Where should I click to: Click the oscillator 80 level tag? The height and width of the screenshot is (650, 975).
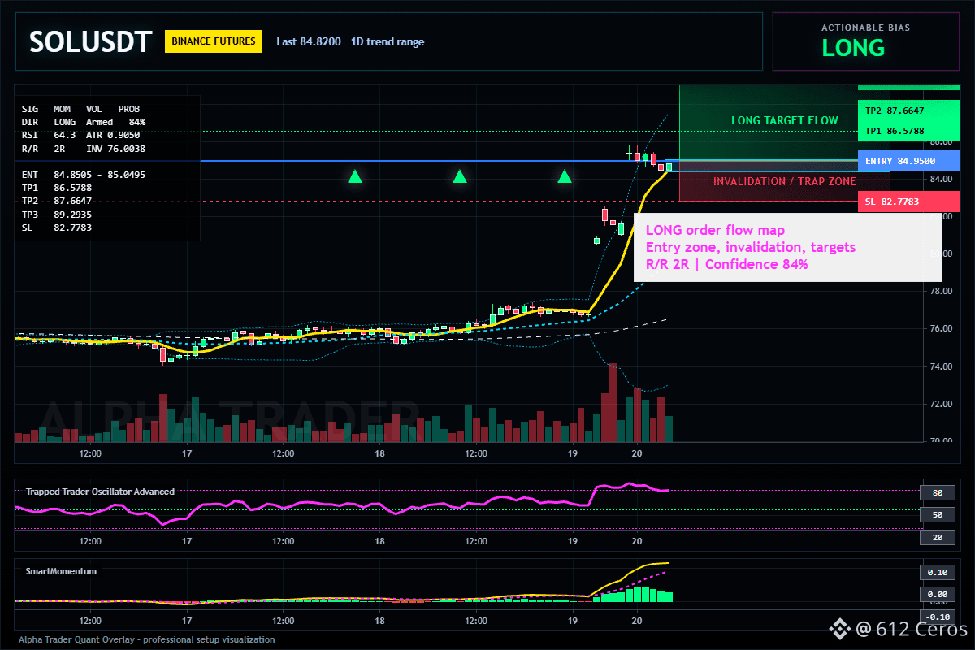click(937, 492)
